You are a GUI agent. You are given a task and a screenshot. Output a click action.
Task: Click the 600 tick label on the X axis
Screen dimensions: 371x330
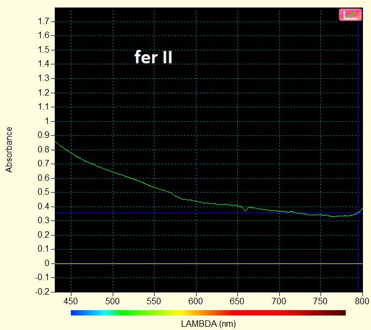pyautogui.click(x=195, y=301)
